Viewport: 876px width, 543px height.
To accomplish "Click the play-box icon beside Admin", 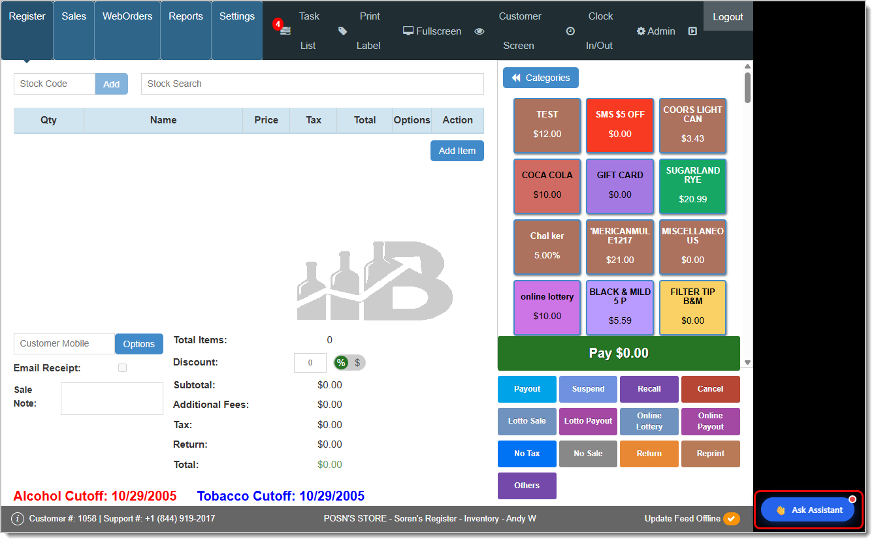I will pyautogui.click(x=692, y=31).
